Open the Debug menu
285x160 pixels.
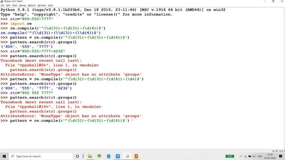(22, 5)
